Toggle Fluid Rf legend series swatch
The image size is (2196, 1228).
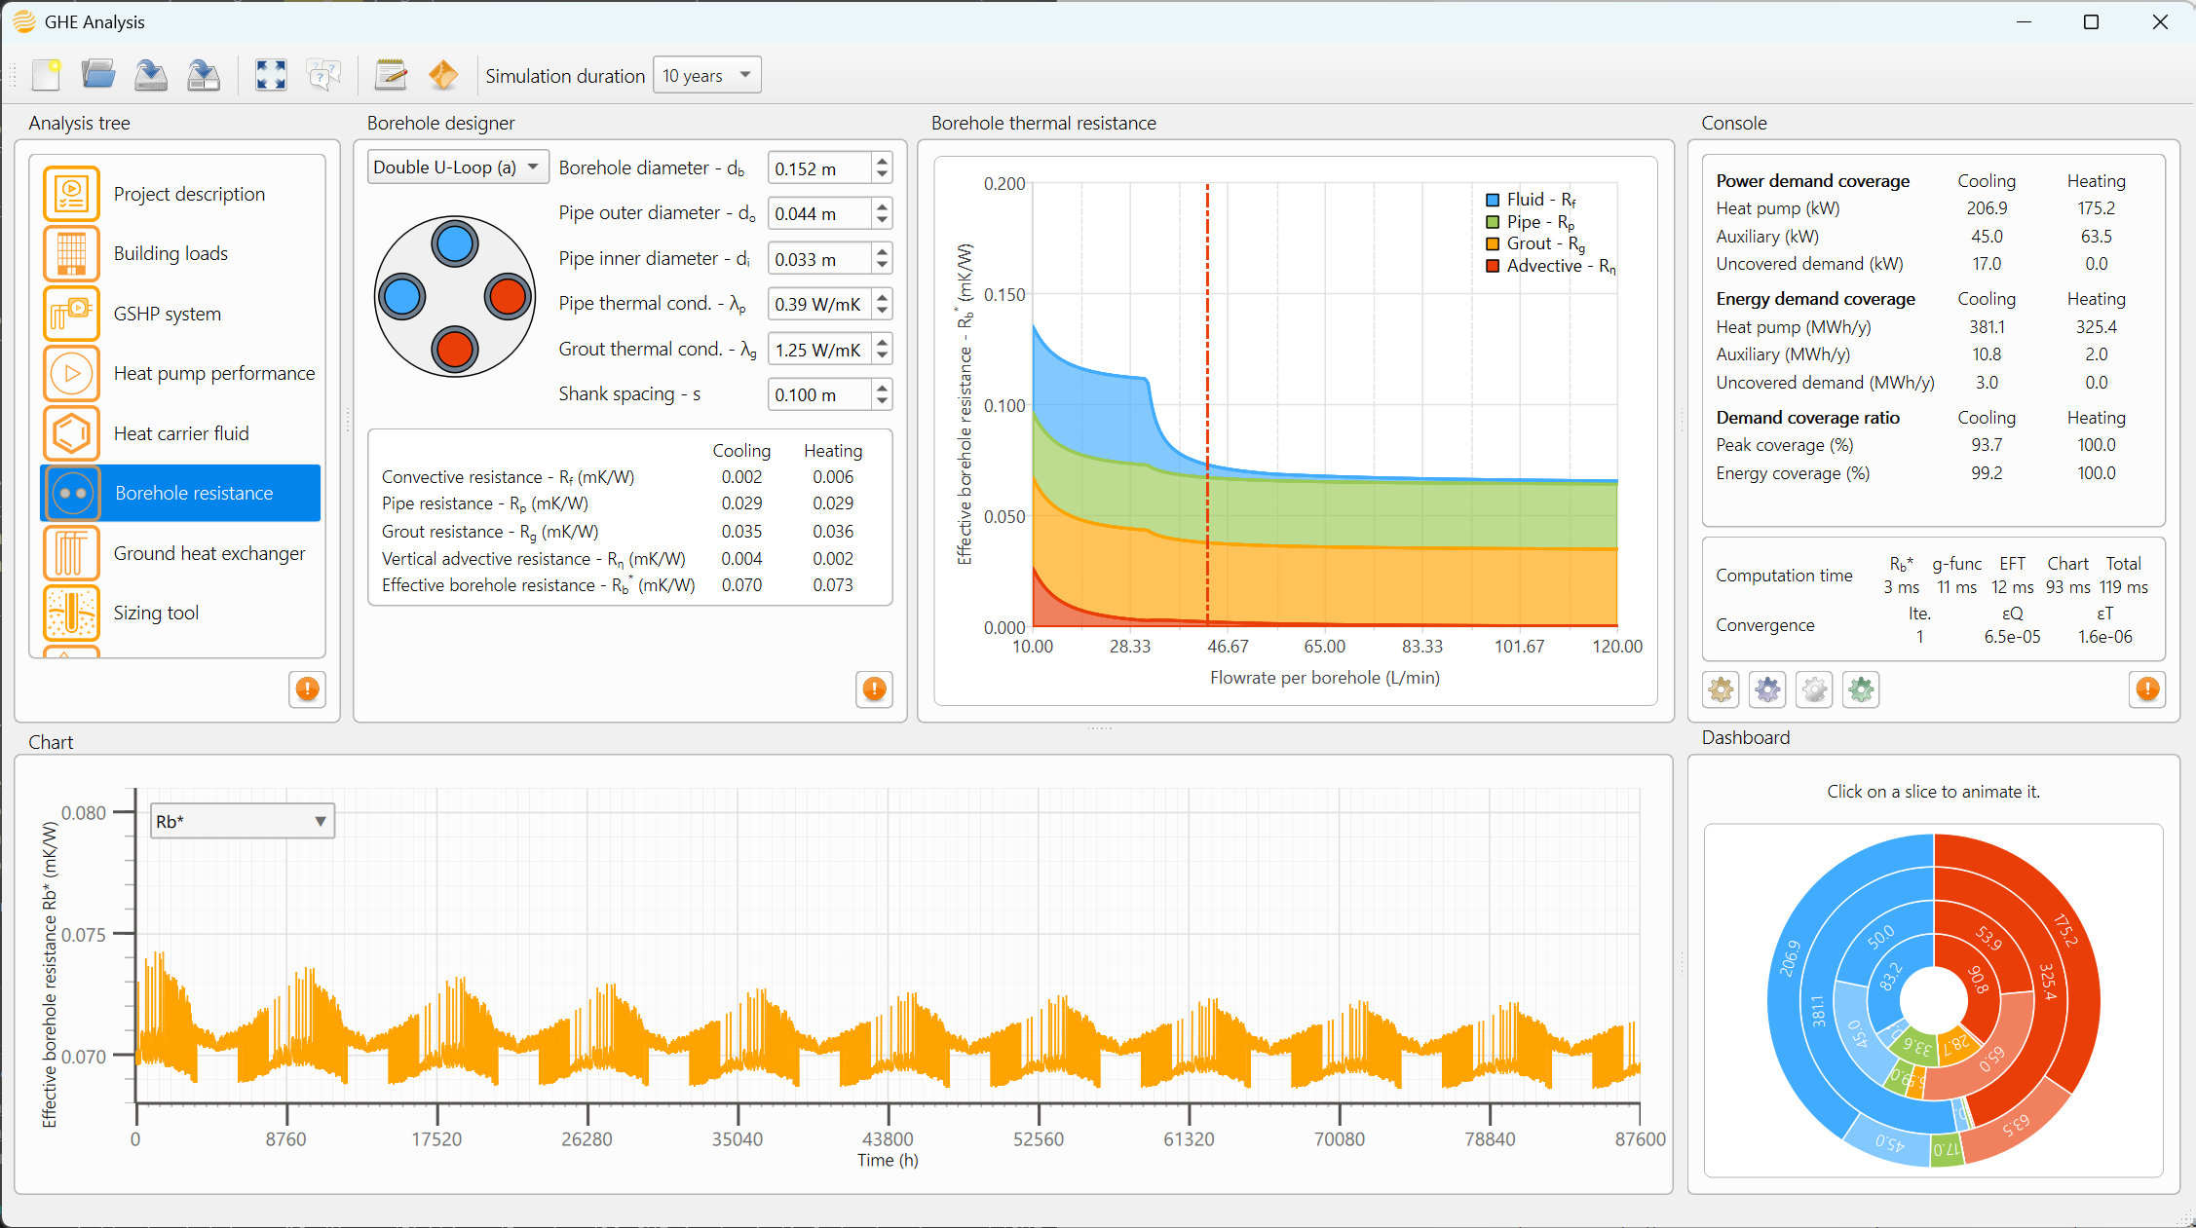pos(1493,200)
